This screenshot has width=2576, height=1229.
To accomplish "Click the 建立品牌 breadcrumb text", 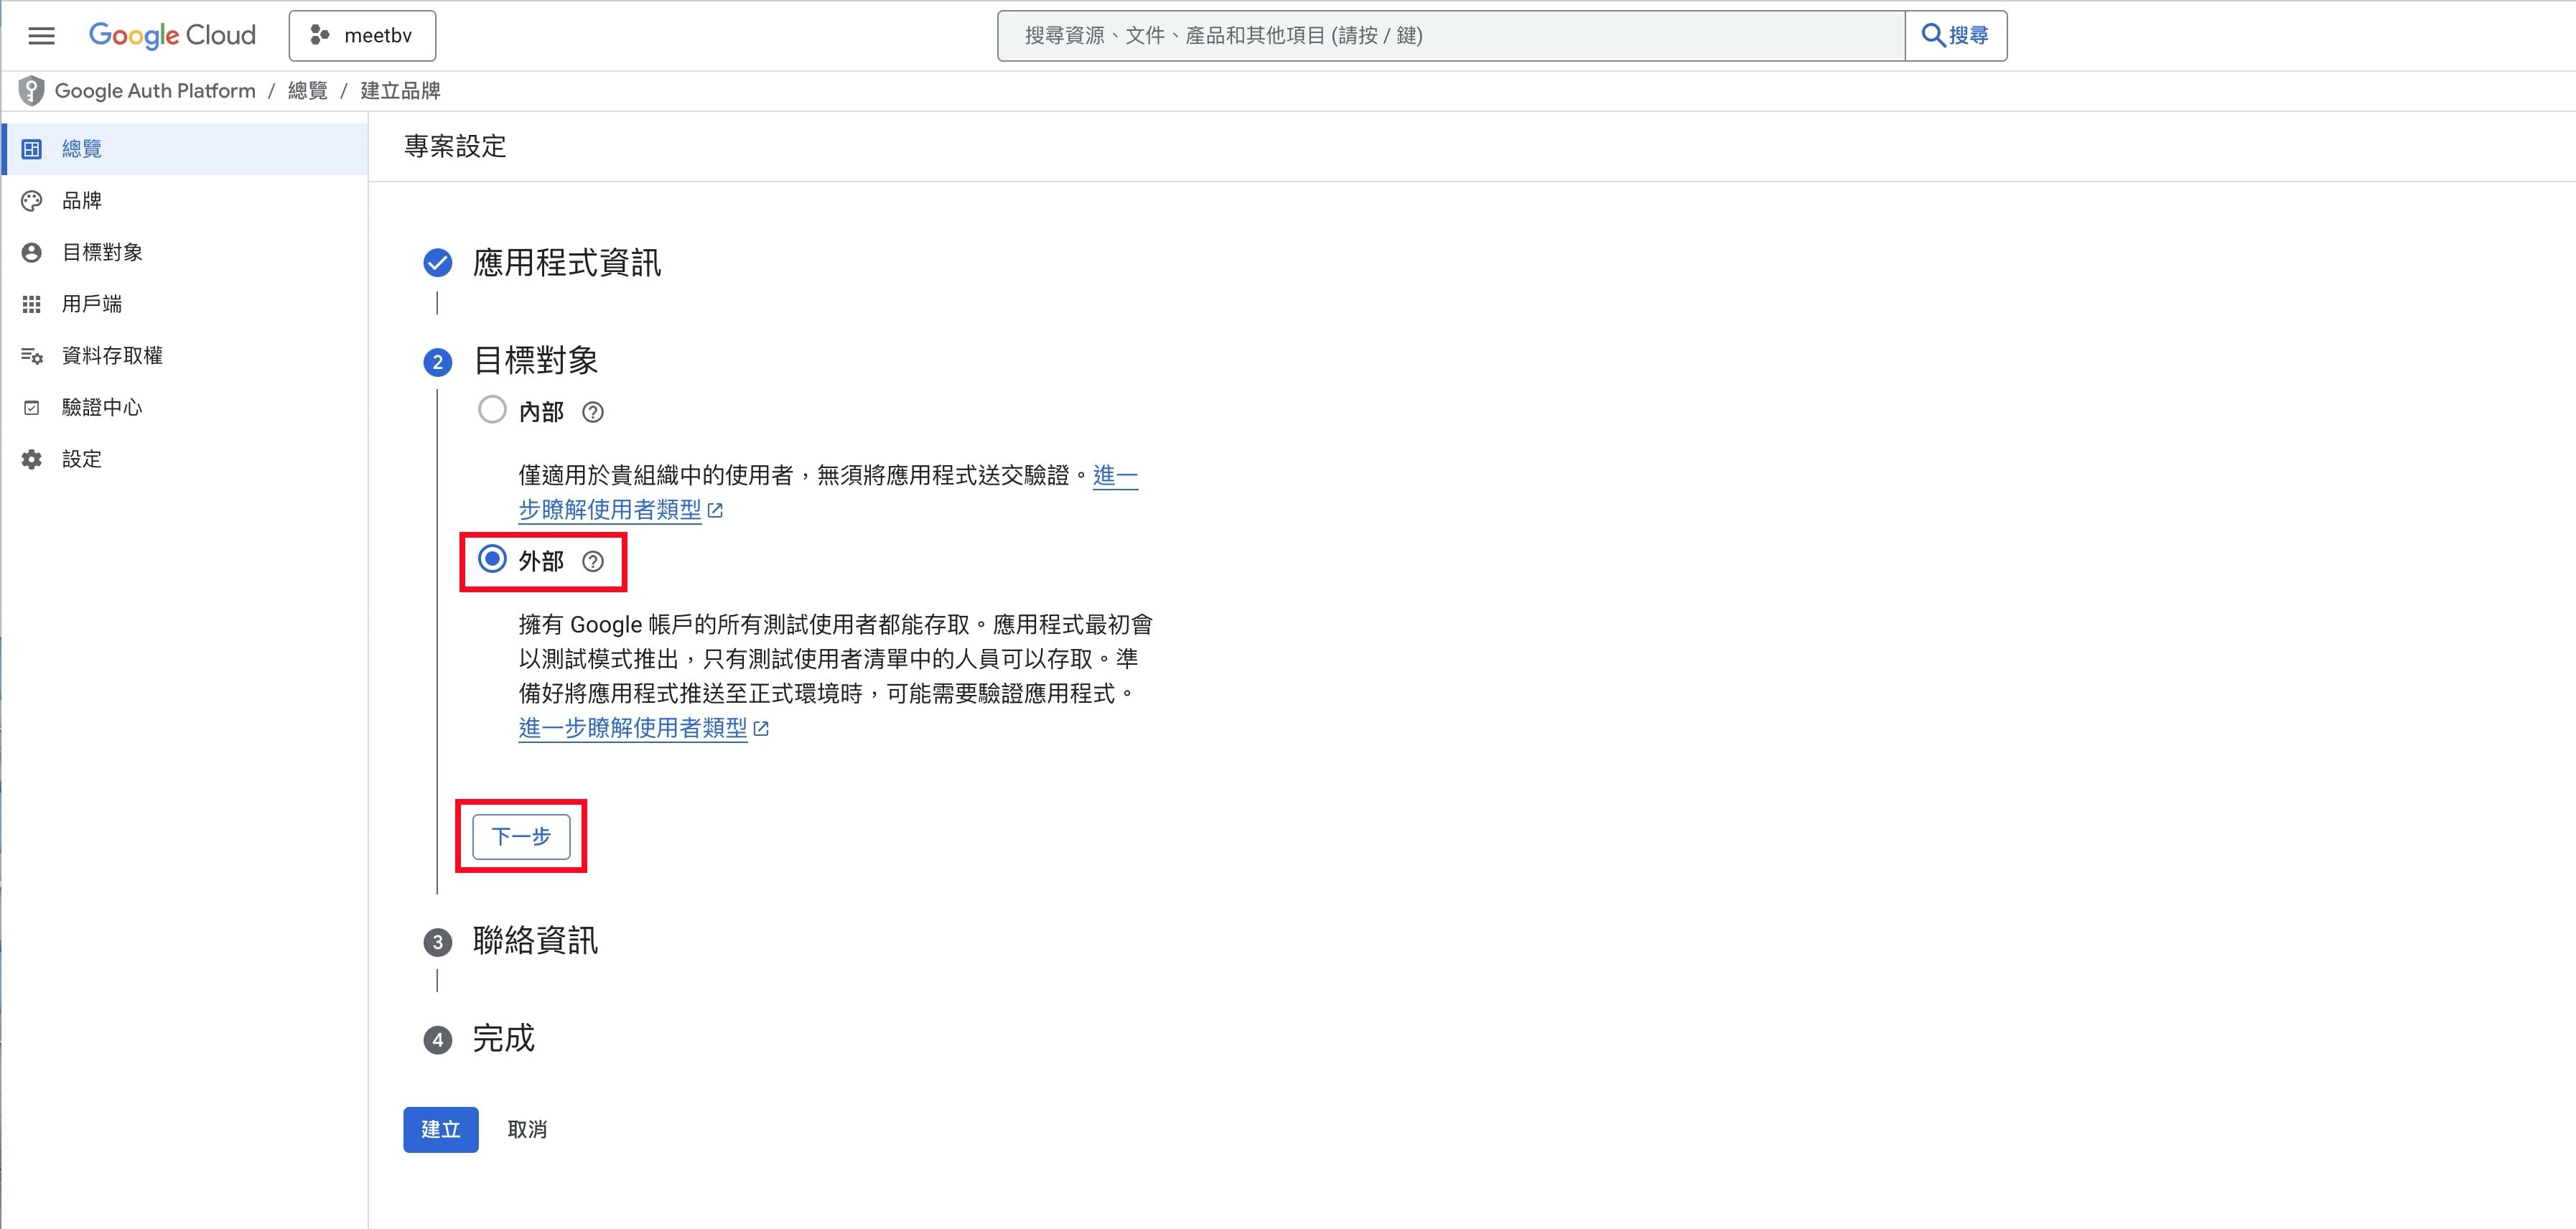I will [400, 91].
